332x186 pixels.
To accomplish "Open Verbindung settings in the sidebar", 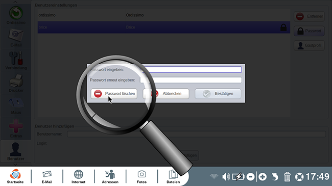I will coord(16,61).
